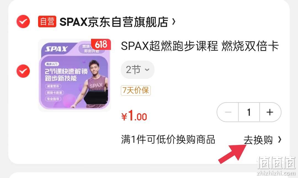Open the SPAX course product thumbnail

click(x=74, y=75)
